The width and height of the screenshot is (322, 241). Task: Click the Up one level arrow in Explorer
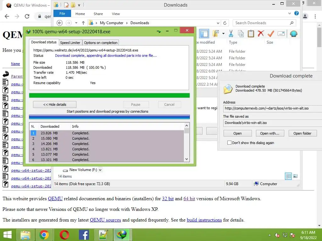pyautogui.click(x=83, y=23)
